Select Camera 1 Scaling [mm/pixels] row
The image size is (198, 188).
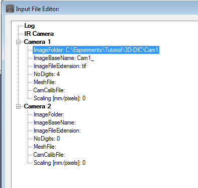(x=59, y=98)
